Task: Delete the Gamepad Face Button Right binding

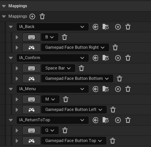Action: point(115,48)
